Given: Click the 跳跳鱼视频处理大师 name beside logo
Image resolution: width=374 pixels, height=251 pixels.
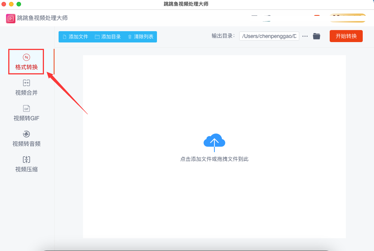Looking at the screenshot, I should [42, 18].
